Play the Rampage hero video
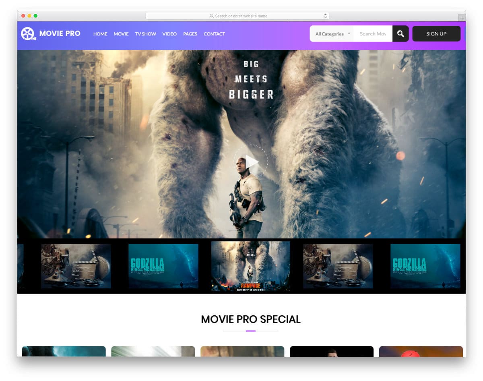This screenshot has height=381, width=483. [x=251, y=162]
